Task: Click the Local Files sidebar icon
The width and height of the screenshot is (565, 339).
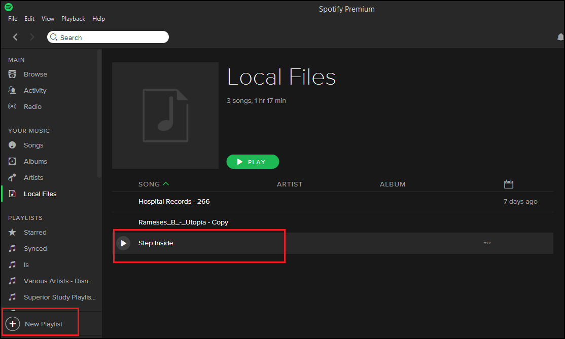Action: point(12,194)
